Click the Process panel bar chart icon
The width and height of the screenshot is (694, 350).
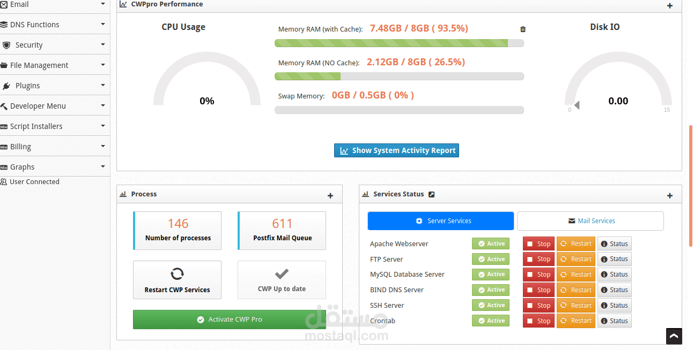(123, 194)
